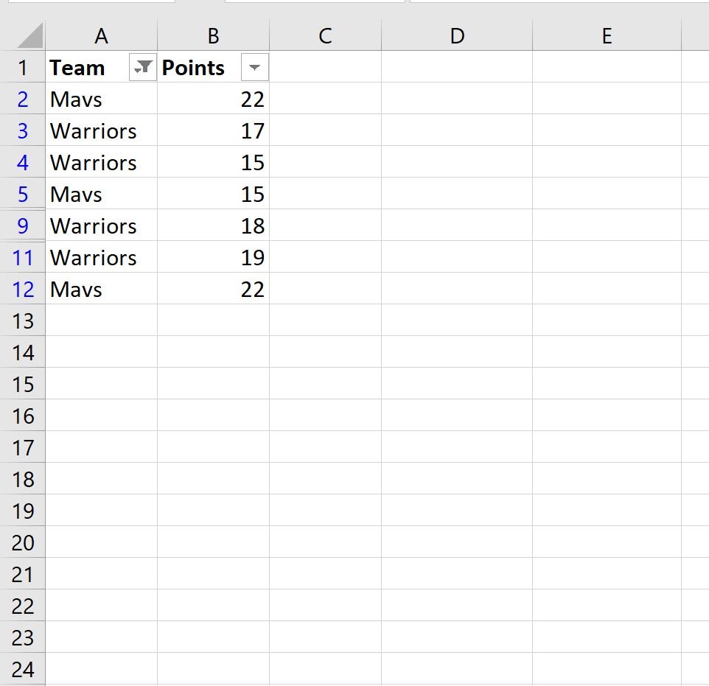Select column A header
The image size is (709, 686).
pos(101,35)
